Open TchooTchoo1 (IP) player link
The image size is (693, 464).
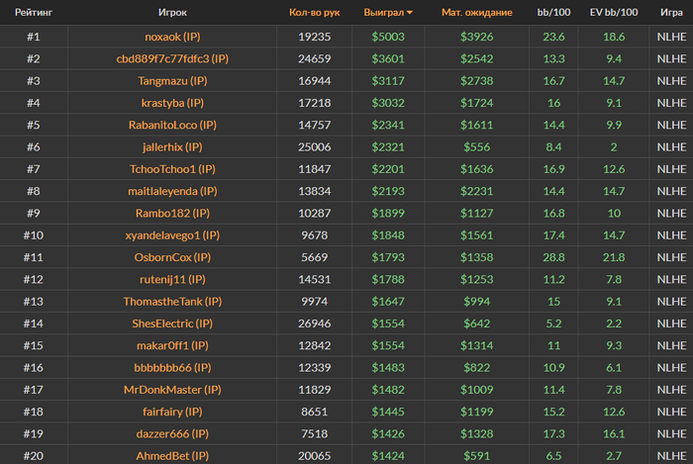(172, 169)
